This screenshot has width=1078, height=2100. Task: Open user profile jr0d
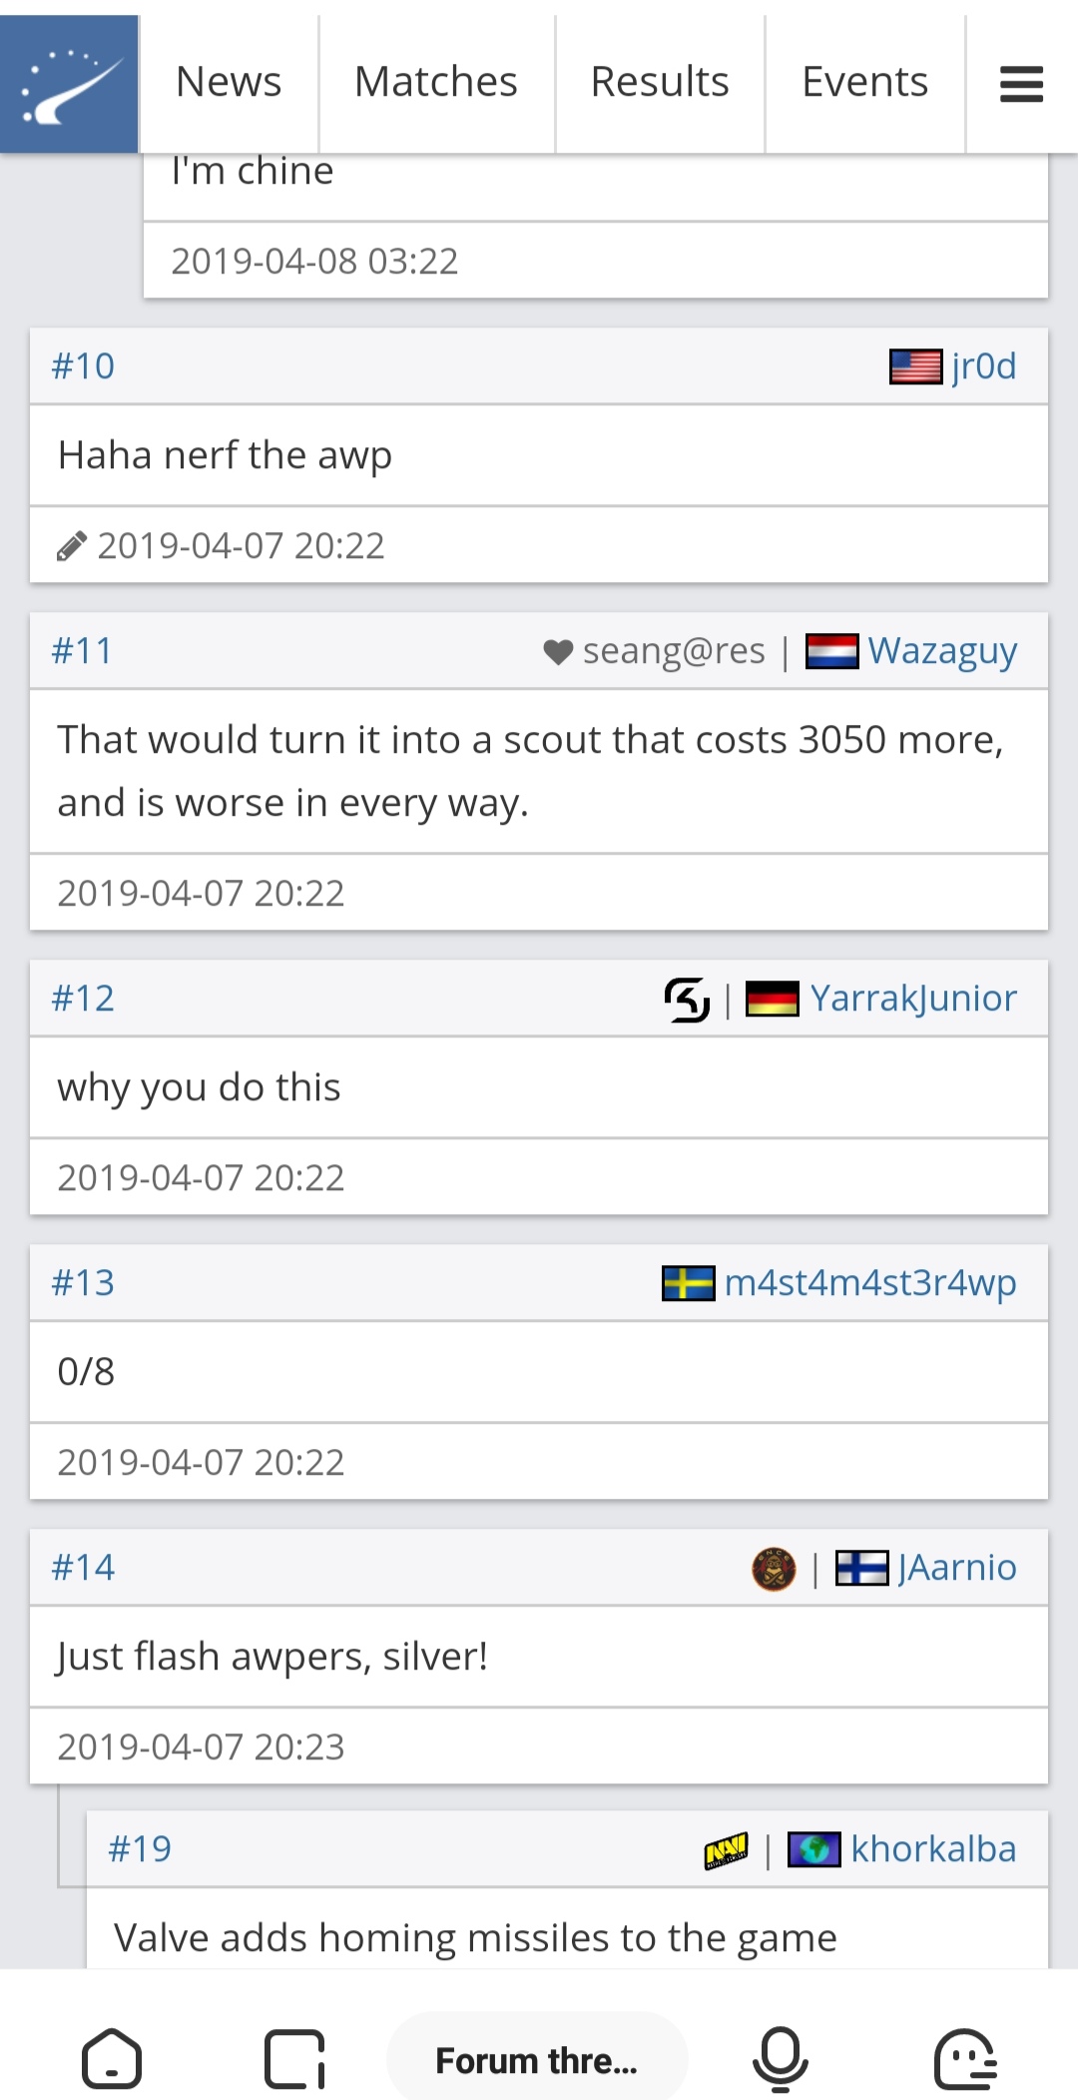pyautogui.click(x=984, y=366)
